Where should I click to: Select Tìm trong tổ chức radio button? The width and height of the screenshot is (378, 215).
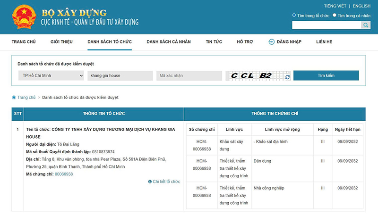tap(294, 15)
